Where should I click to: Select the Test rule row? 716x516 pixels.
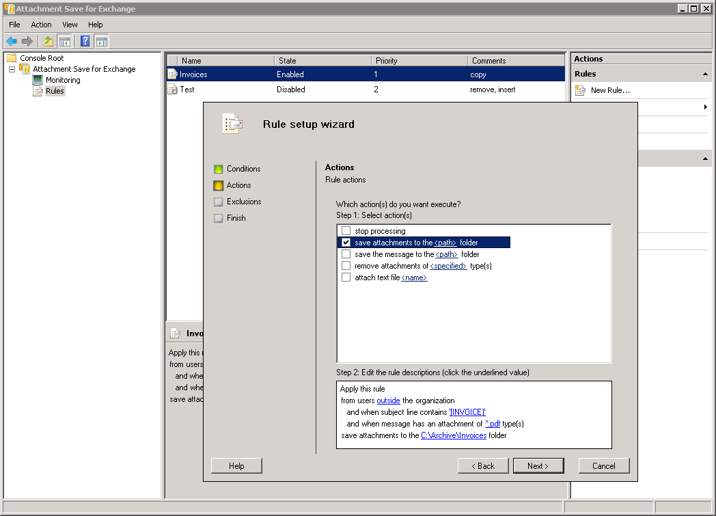tap(366, 90)
